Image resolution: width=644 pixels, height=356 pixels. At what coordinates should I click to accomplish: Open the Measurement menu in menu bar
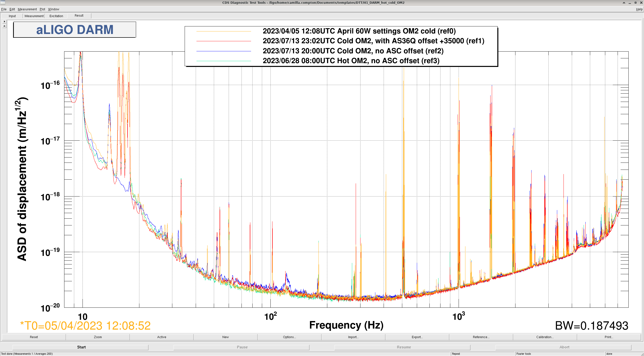coord(27,9)
